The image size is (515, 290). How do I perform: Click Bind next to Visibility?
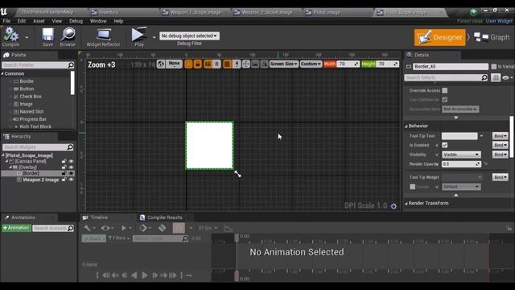(x=501, y=154)
